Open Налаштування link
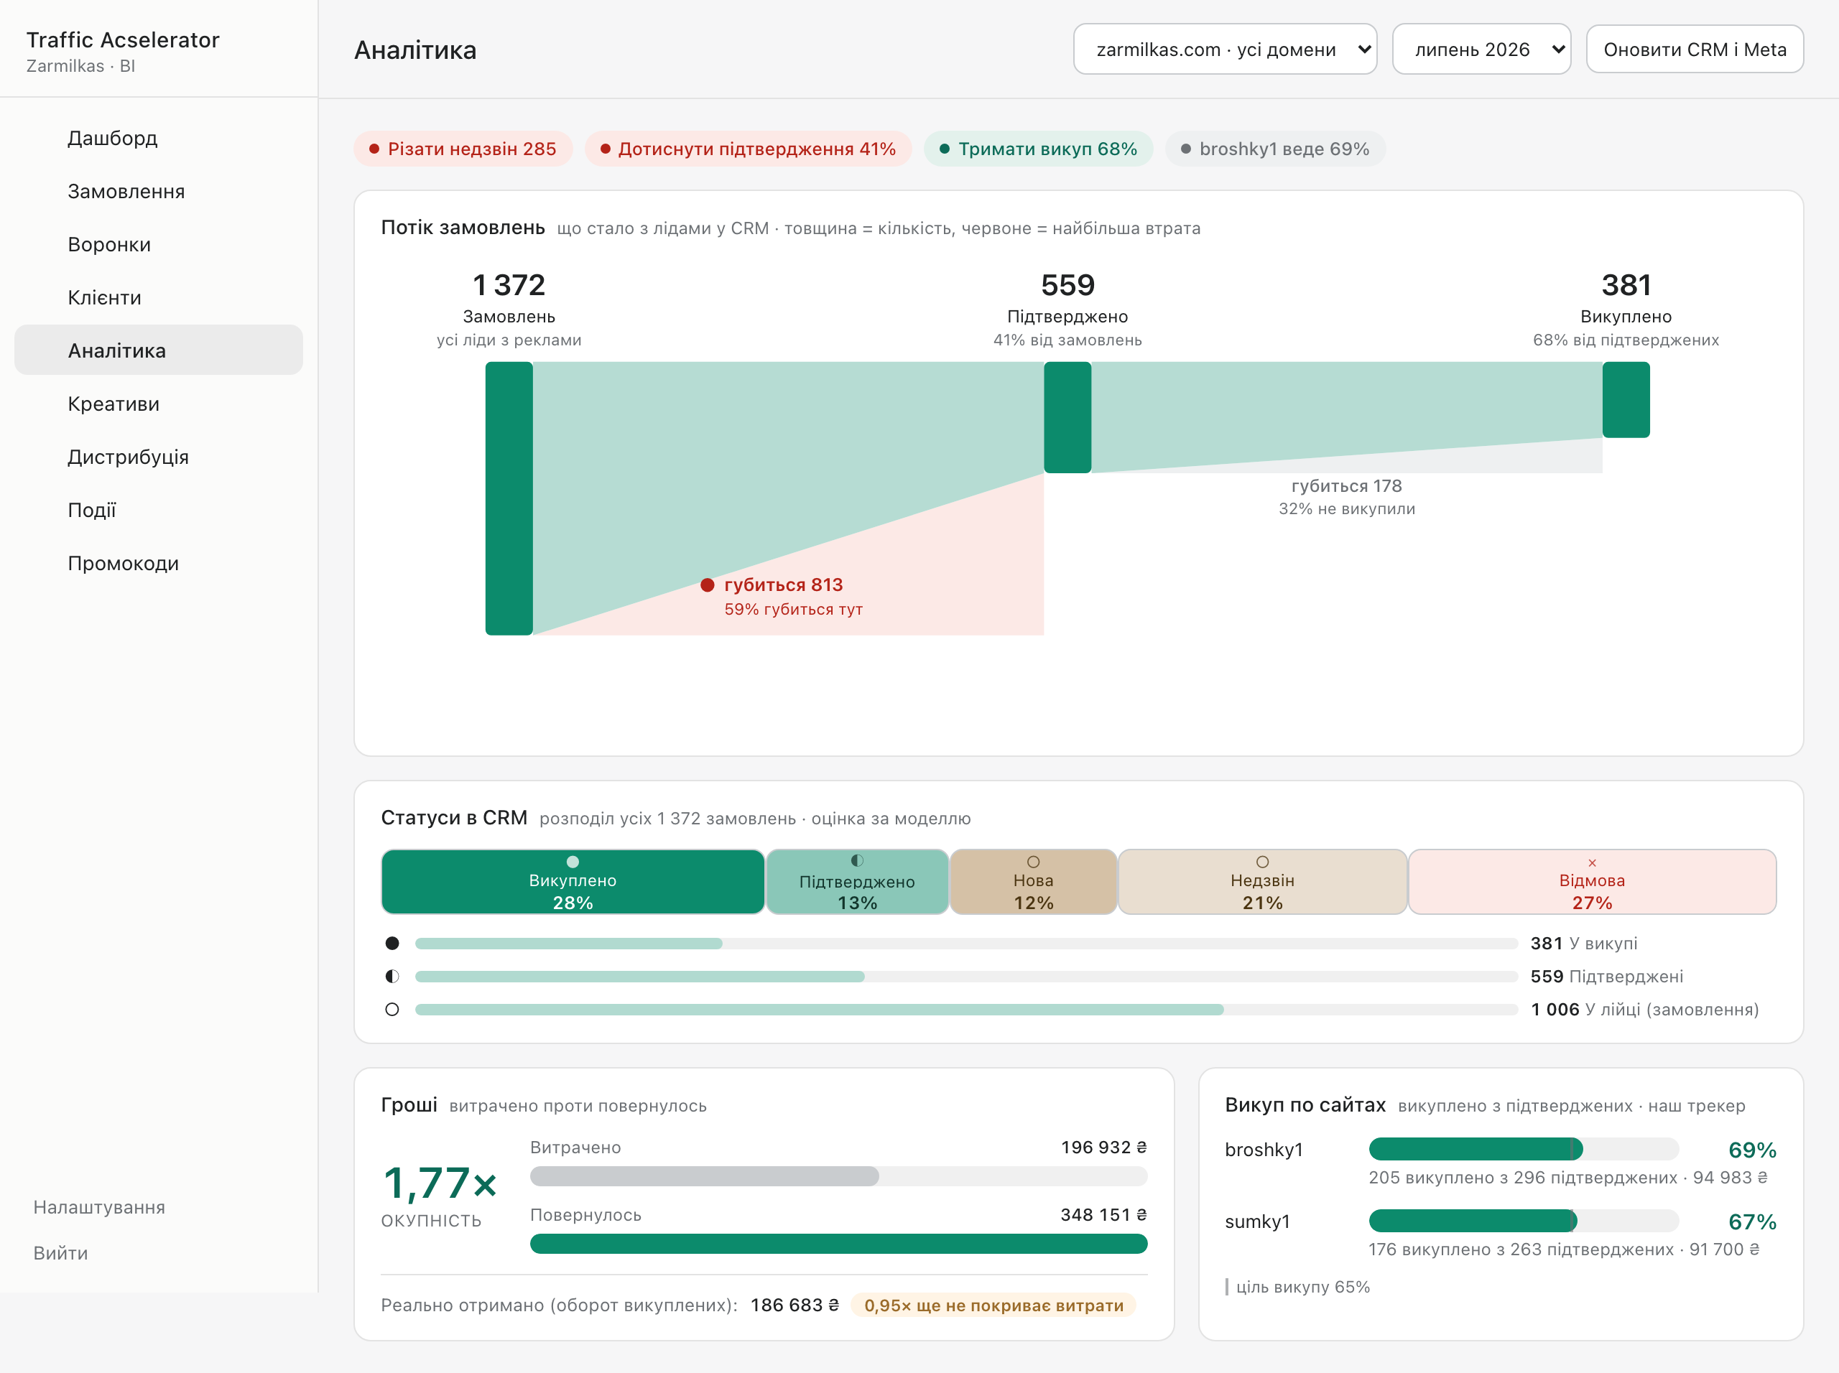Screen dimensions: 1839x1373 coord(99,1207)
